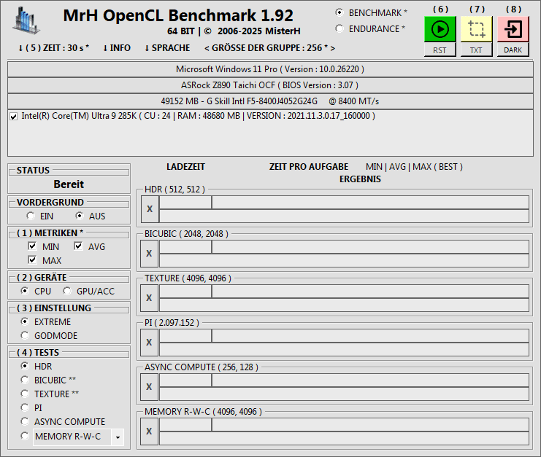Open the SPRACHE language menu
The image size is (541, 457).
pos(167,48)
